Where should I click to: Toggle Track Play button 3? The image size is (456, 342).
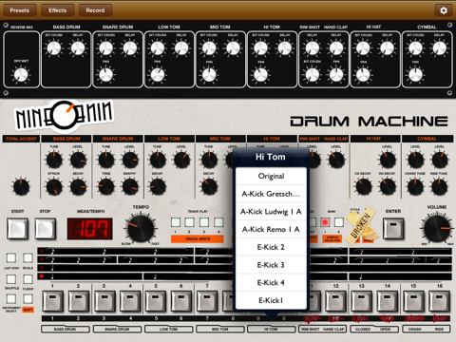click(204, 222)
